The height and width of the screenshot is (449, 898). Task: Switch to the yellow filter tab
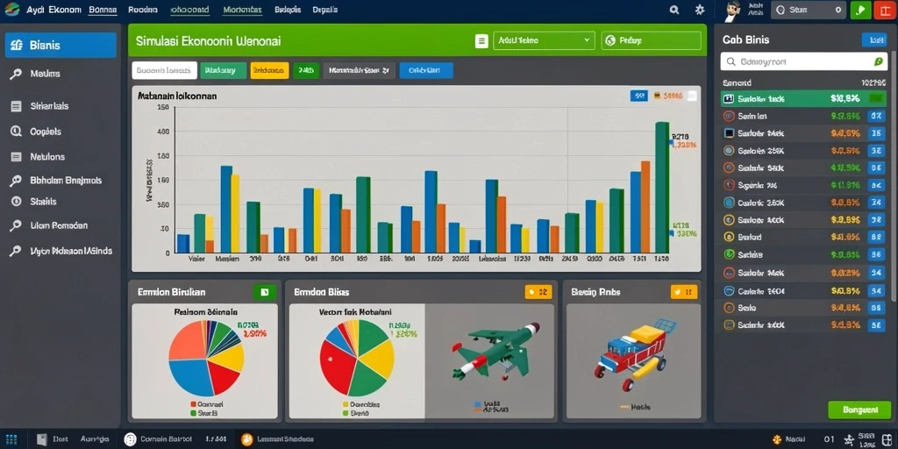(x=269, y=70)
